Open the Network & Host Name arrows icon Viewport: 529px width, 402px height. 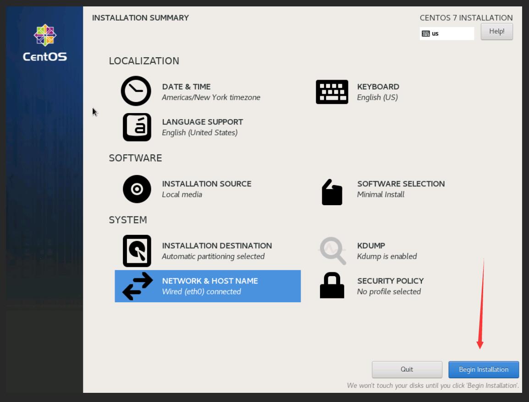(x=138, y=286)
